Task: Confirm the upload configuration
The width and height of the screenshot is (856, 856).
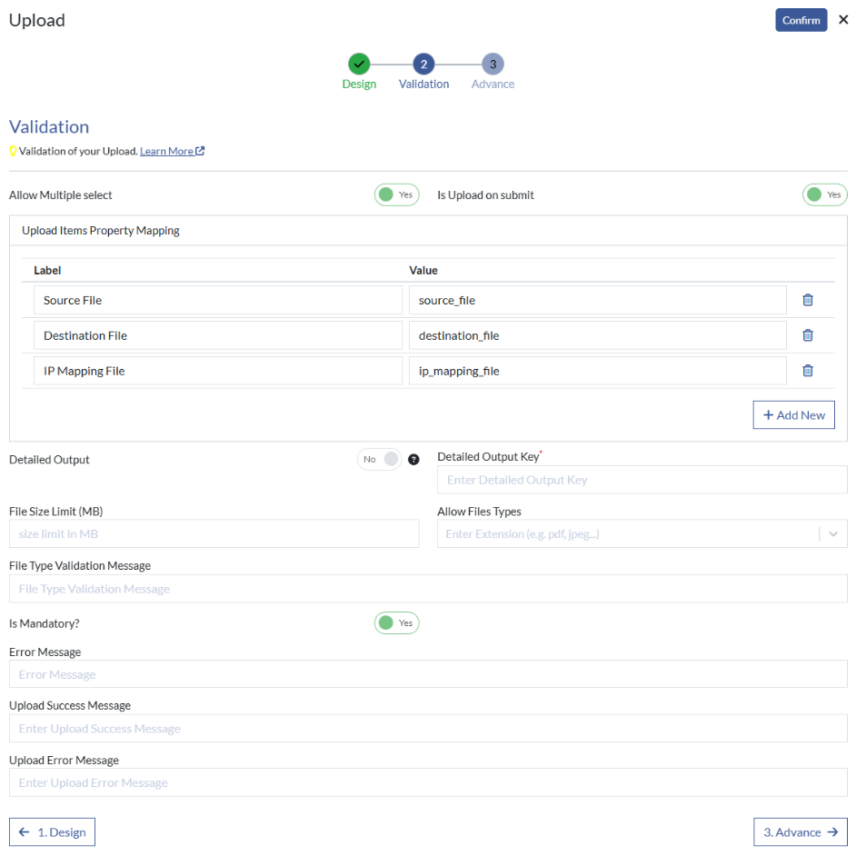Action: click(x=801, y=19)
